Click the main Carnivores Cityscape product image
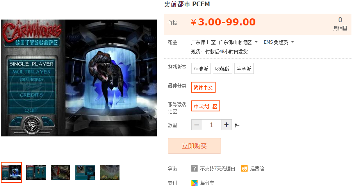This screenshot has width=353, height=188. click(79, 78)
